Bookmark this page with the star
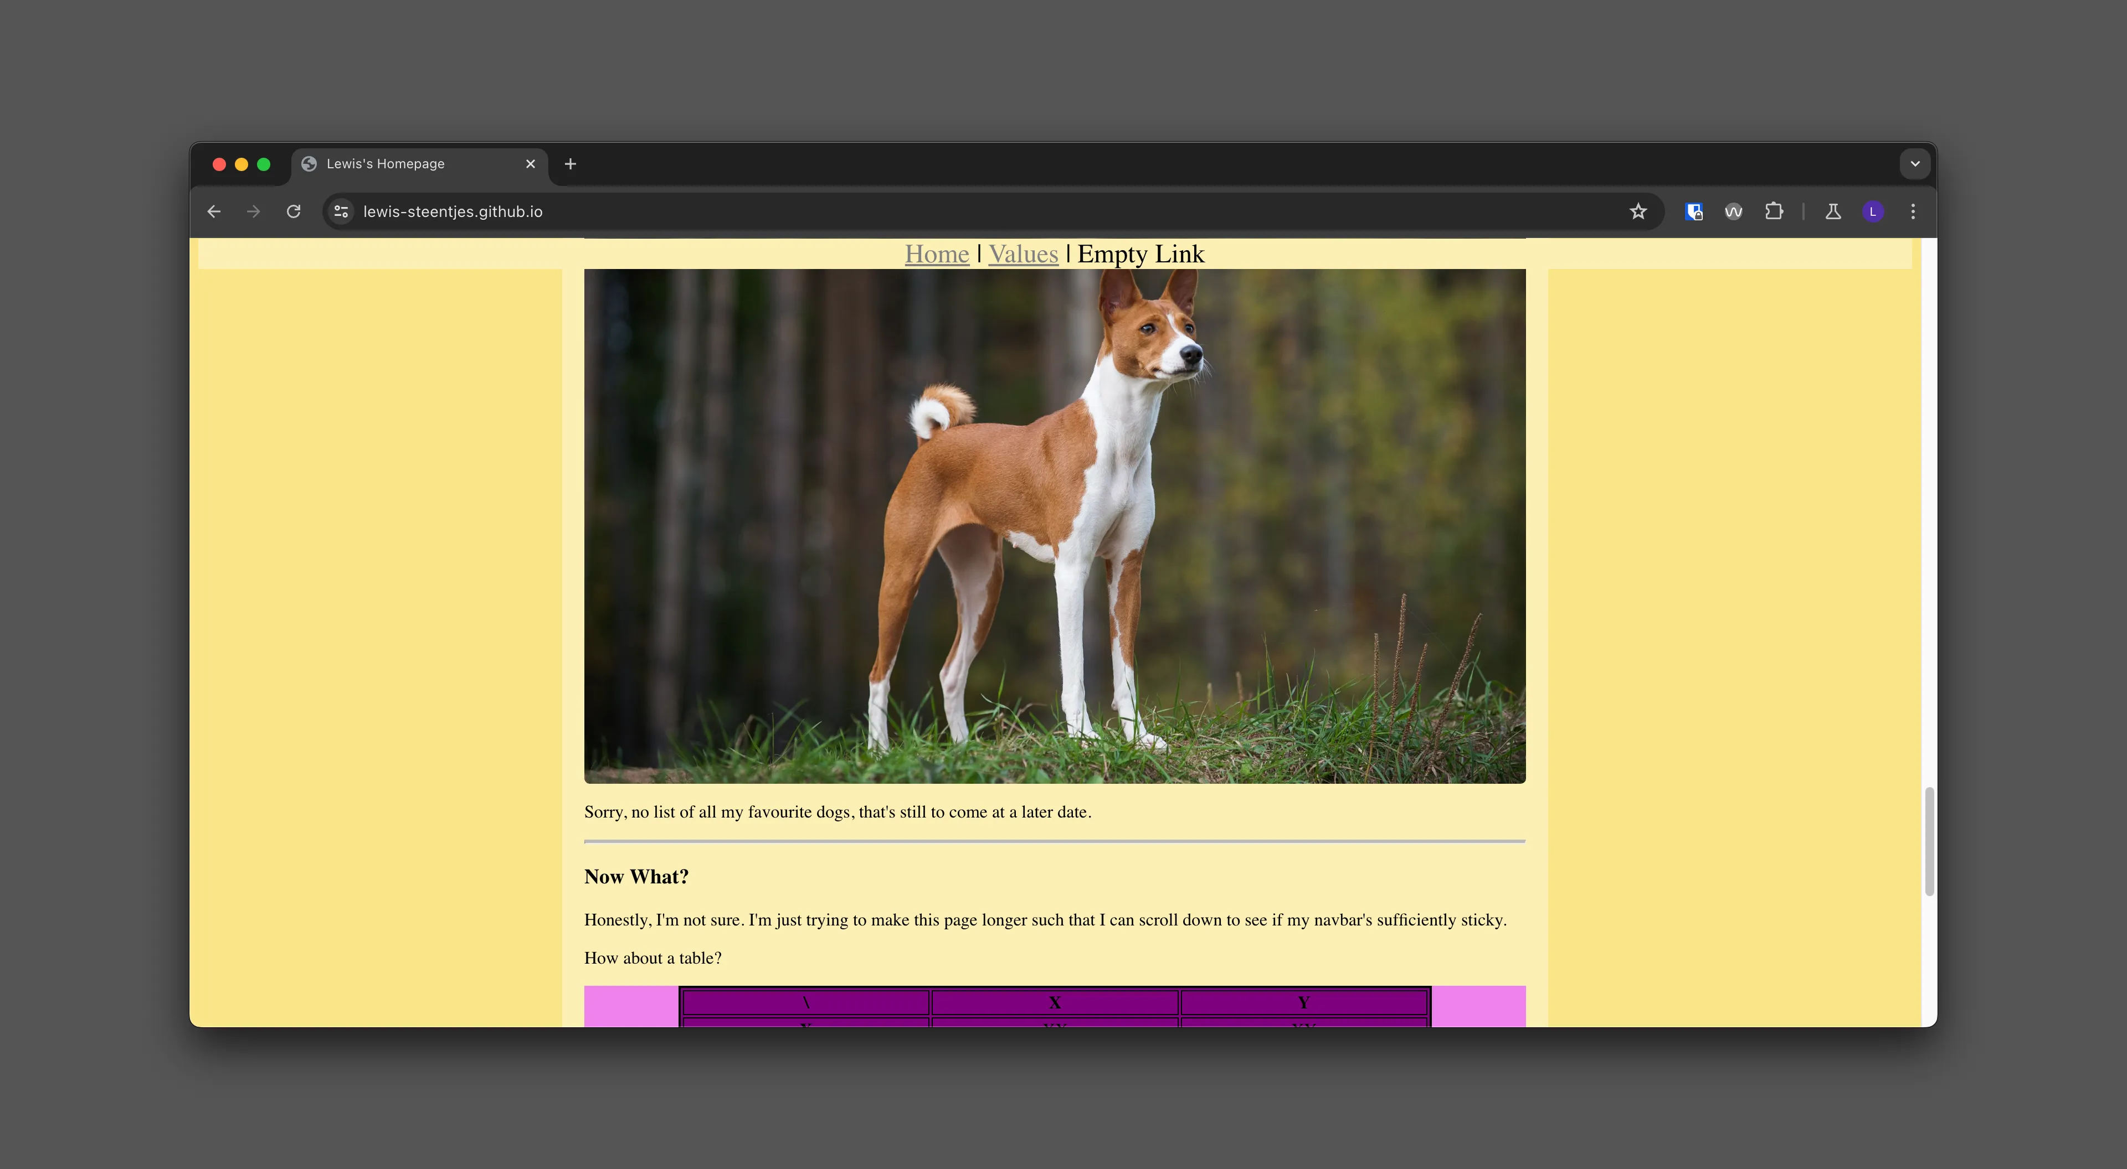Viewport: 2127px width, 1169px height. (x=1638, y=211)
